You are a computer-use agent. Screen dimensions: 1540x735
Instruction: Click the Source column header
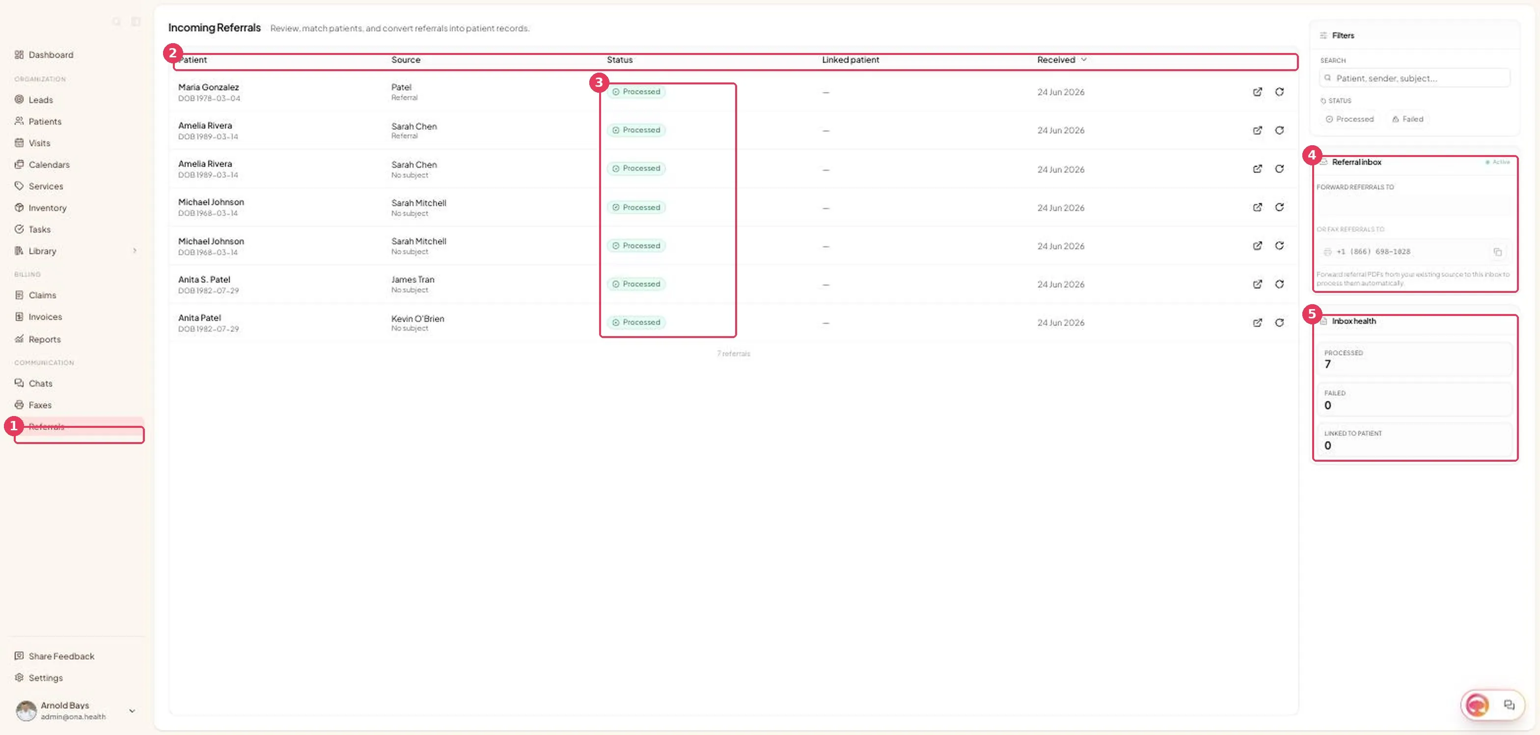click(x=405, y=60)
